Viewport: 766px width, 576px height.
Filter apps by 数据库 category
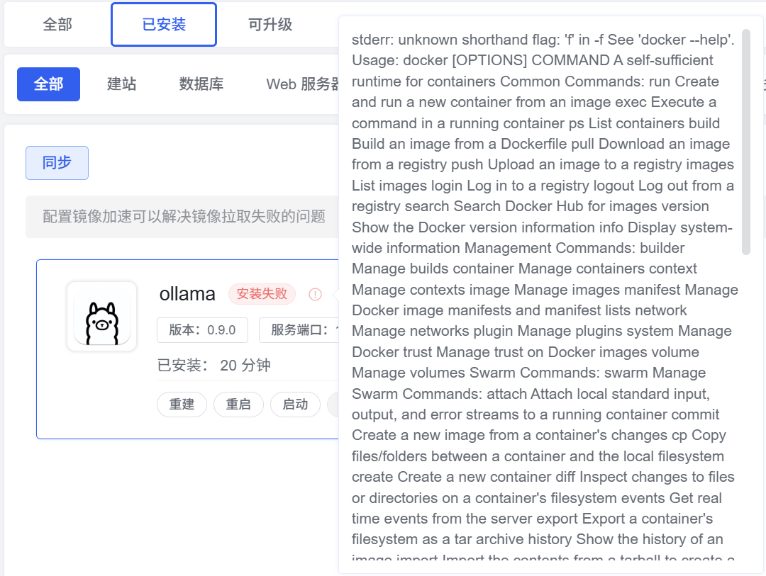point(201,84)
